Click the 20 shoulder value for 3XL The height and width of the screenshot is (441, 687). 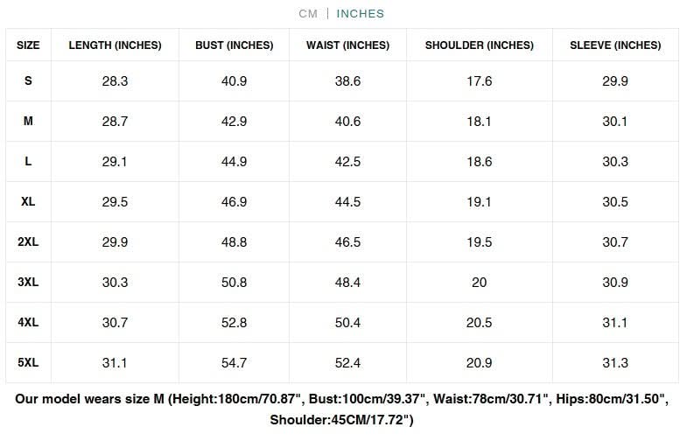[x=480, y=283]
